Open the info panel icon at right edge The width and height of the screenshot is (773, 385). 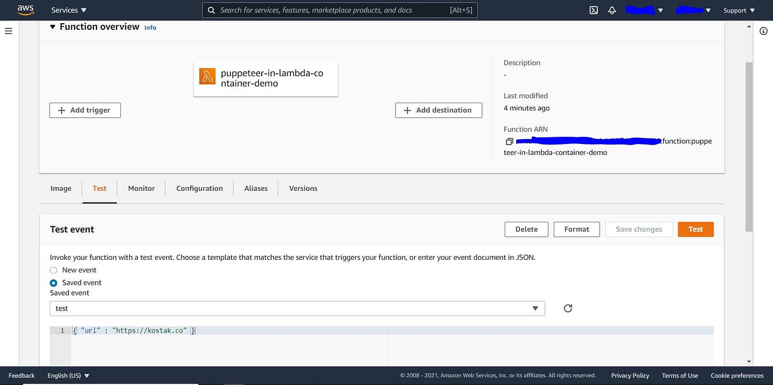tap(764, 31)
